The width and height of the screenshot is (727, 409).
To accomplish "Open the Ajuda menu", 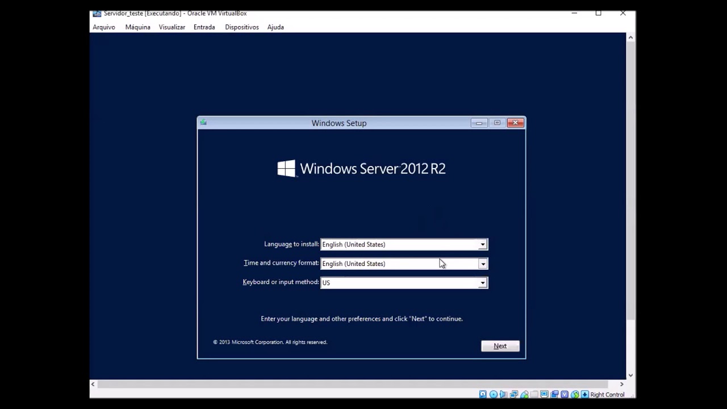I will tap(275, 27).
